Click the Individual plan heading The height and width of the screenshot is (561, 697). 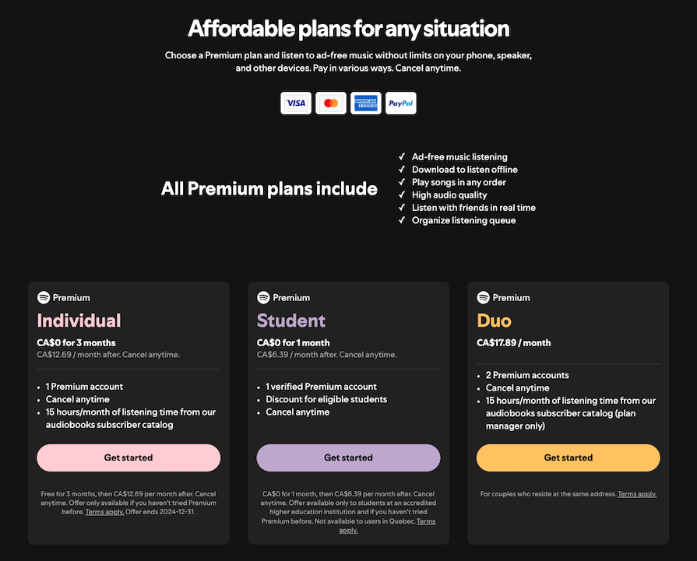coord(79,320)
